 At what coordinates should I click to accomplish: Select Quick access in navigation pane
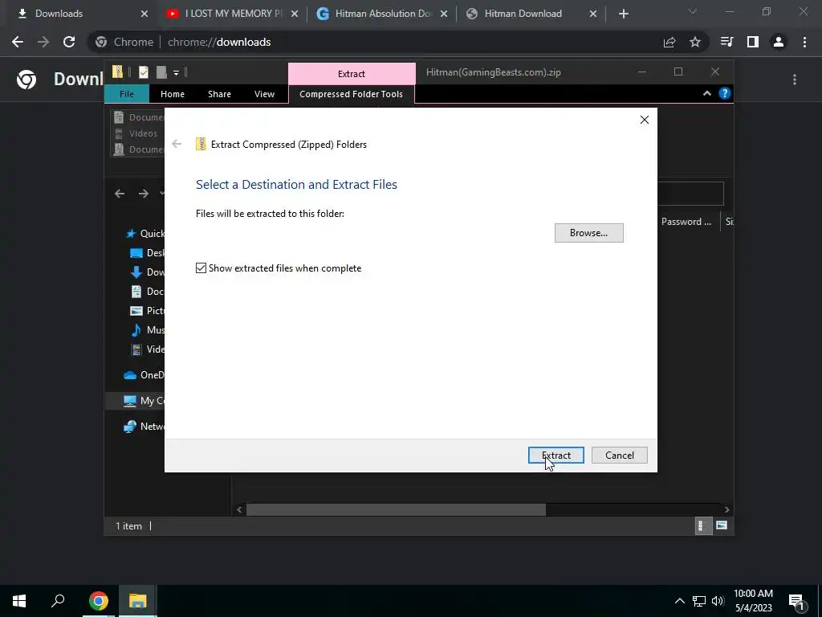tap(144, 234)
